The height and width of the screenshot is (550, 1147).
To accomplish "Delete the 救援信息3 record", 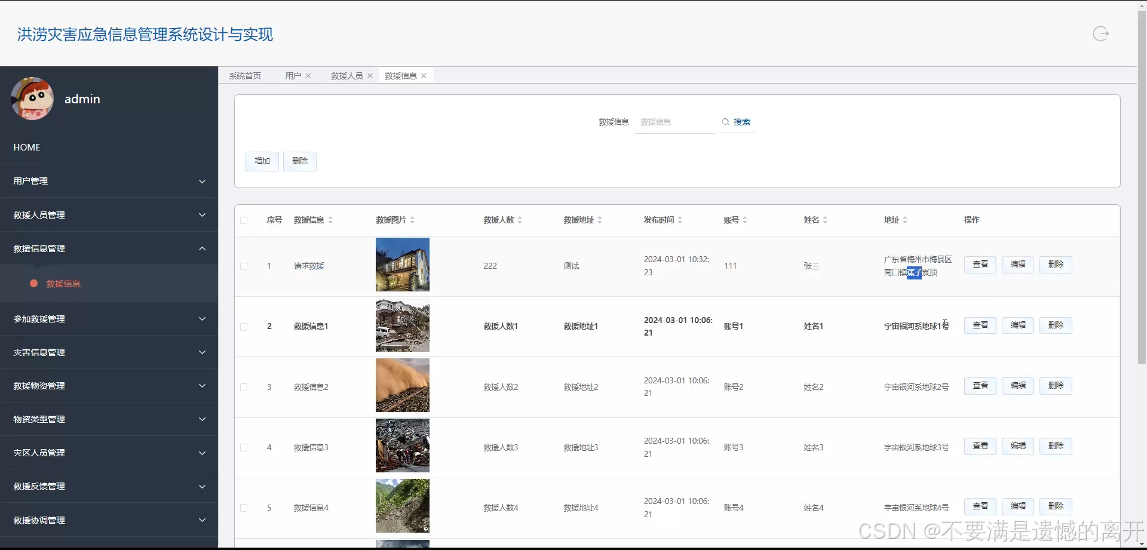I will pyautogui.click(x=1056, y=446).
